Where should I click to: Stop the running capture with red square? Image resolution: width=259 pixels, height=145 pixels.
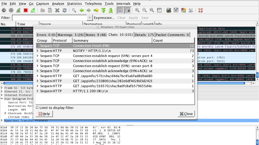pyautogui.click(x=26, y=10)
